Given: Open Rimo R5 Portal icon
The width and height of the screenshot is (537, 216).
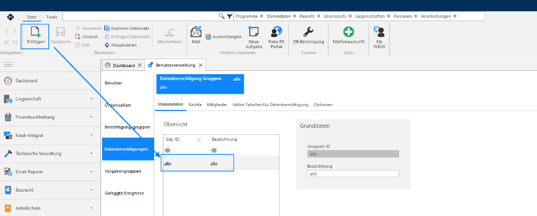Looking at the screenshot, I should (276, 31).
